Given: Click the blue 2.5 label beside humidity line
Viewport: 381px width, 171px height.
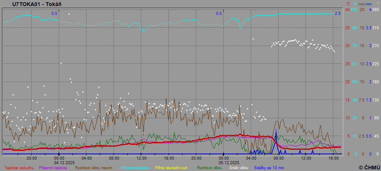Looking at the screenshot, I should 338,14.
